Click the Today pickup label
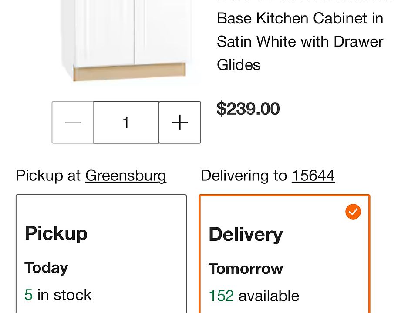The height and width of the screenshot is (313, 418). point(46,268)
